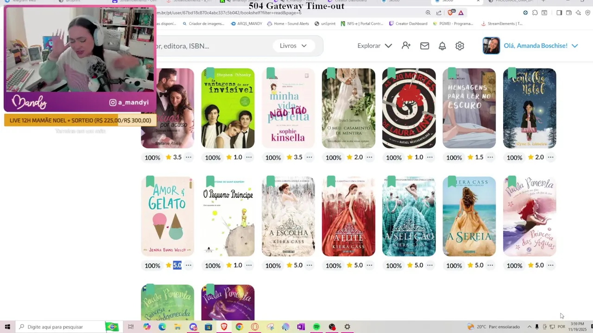Viewport: 593px width, 333px height.
Task: Open the browser extensions puzzle icon
Action: tap(535, 13)
